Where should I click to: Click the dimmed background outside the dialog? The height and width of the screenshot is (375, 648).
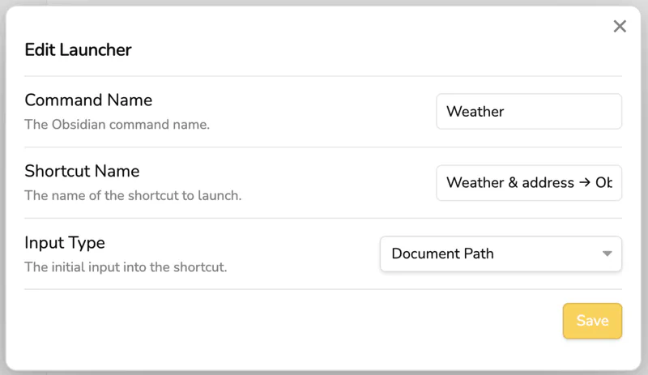click(24, 2)
